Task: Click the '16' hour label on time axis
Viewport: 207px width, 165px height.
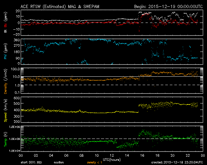Action: click(x=142, y=156)
